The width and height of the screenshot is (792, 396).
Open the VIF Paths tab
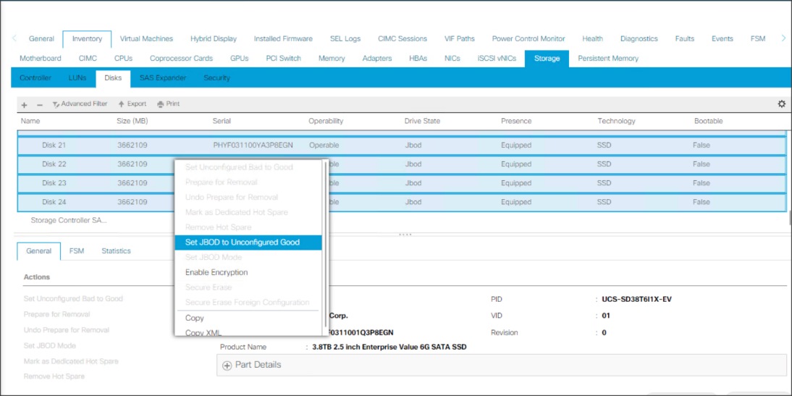[x=459, y=38]
